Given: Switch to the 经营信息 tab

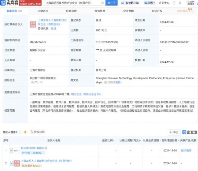Looking at the screenshot, I should [100, 11].
